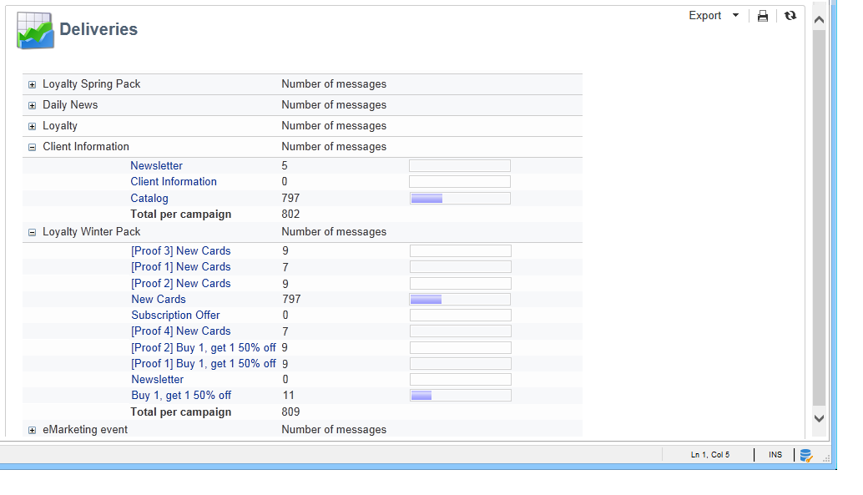
Task: Click the Catalog delivery progress bar
Action: click(460, 198)
